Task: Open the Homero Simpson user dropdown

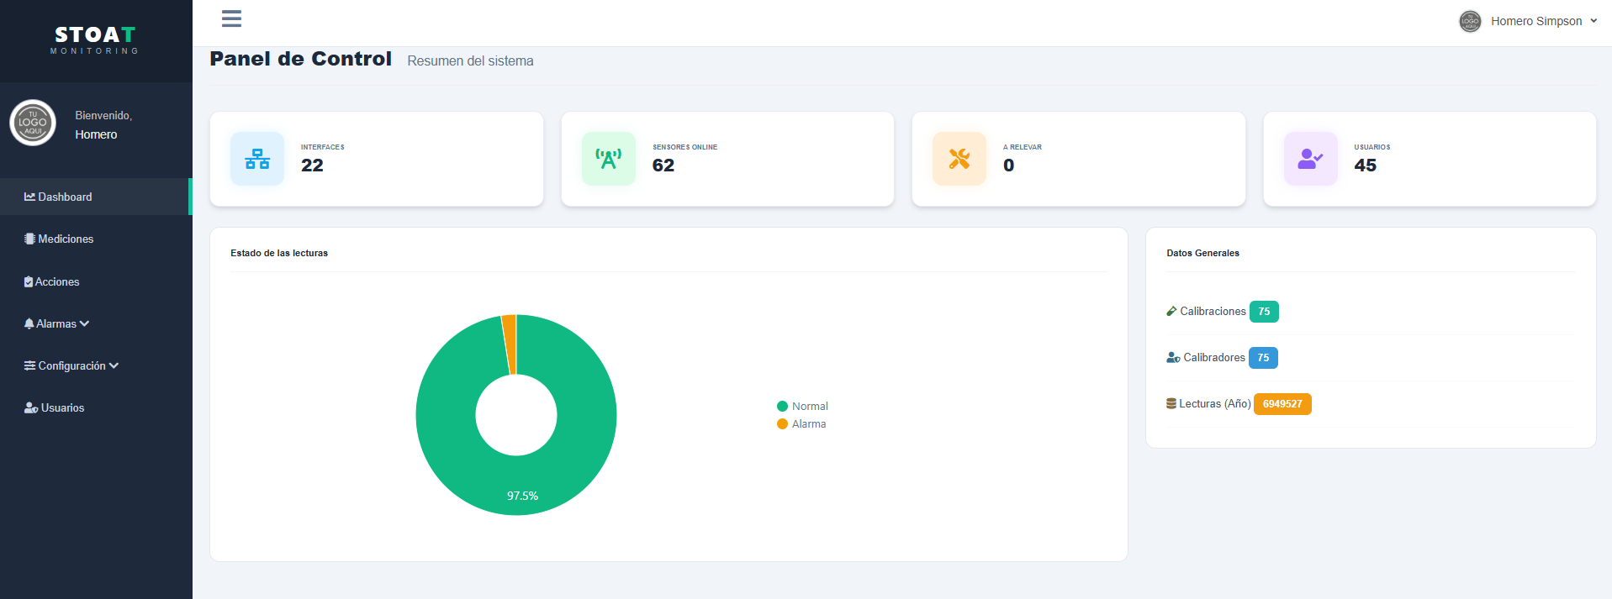Action: (x=1528, y=21)
